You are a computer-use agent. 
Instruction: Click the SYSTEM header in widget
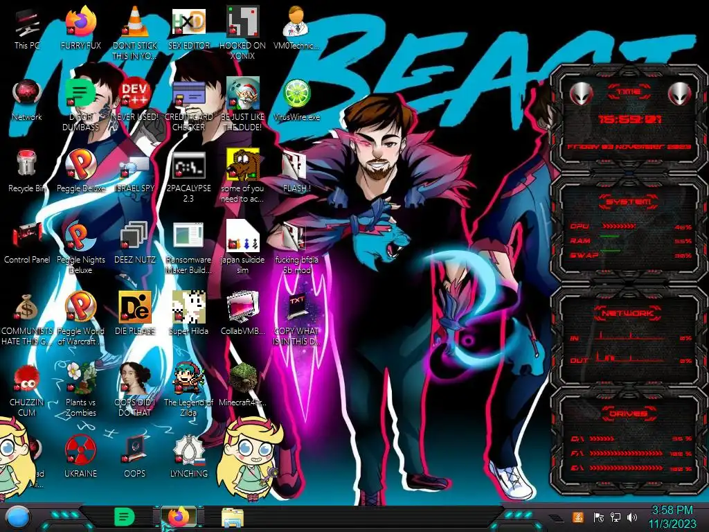click(x=629, y=202)
